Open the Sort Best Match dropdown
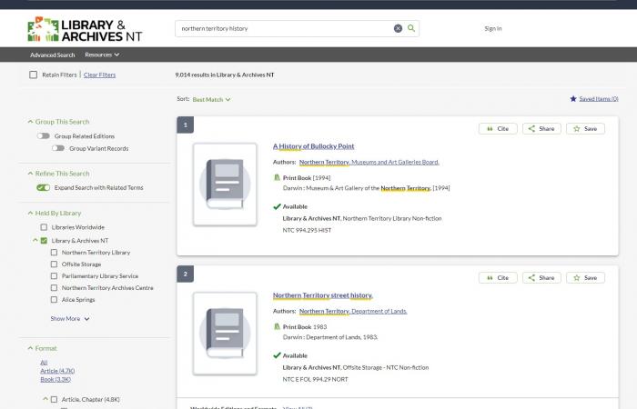 [211, 99]
